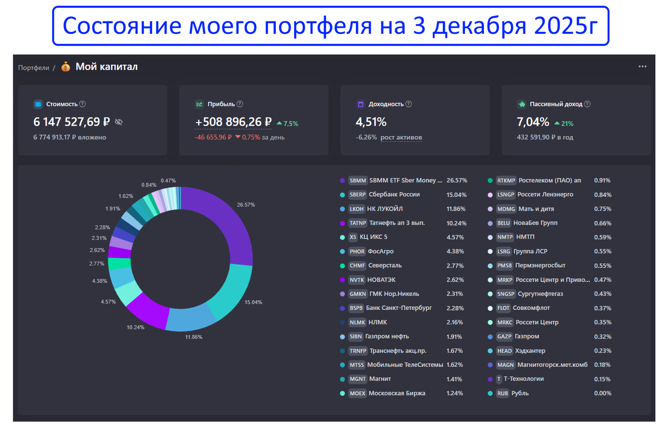The width and height of the screenshot is (666, 431).
Task: Click the help icon next to Доходность
Action: click(408, 104)
